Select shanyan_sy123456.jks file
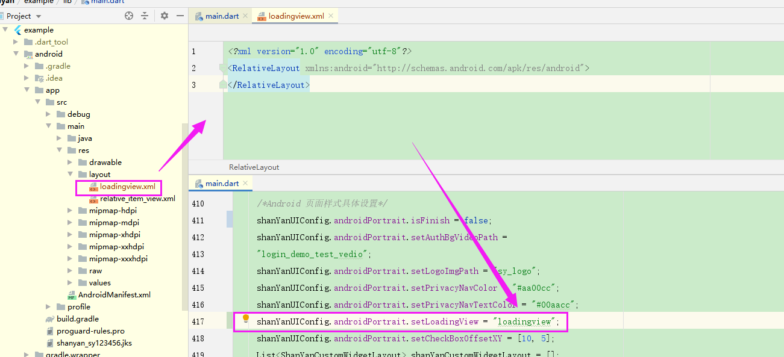This screenshot has height=357, width=784. coord(94,343)
